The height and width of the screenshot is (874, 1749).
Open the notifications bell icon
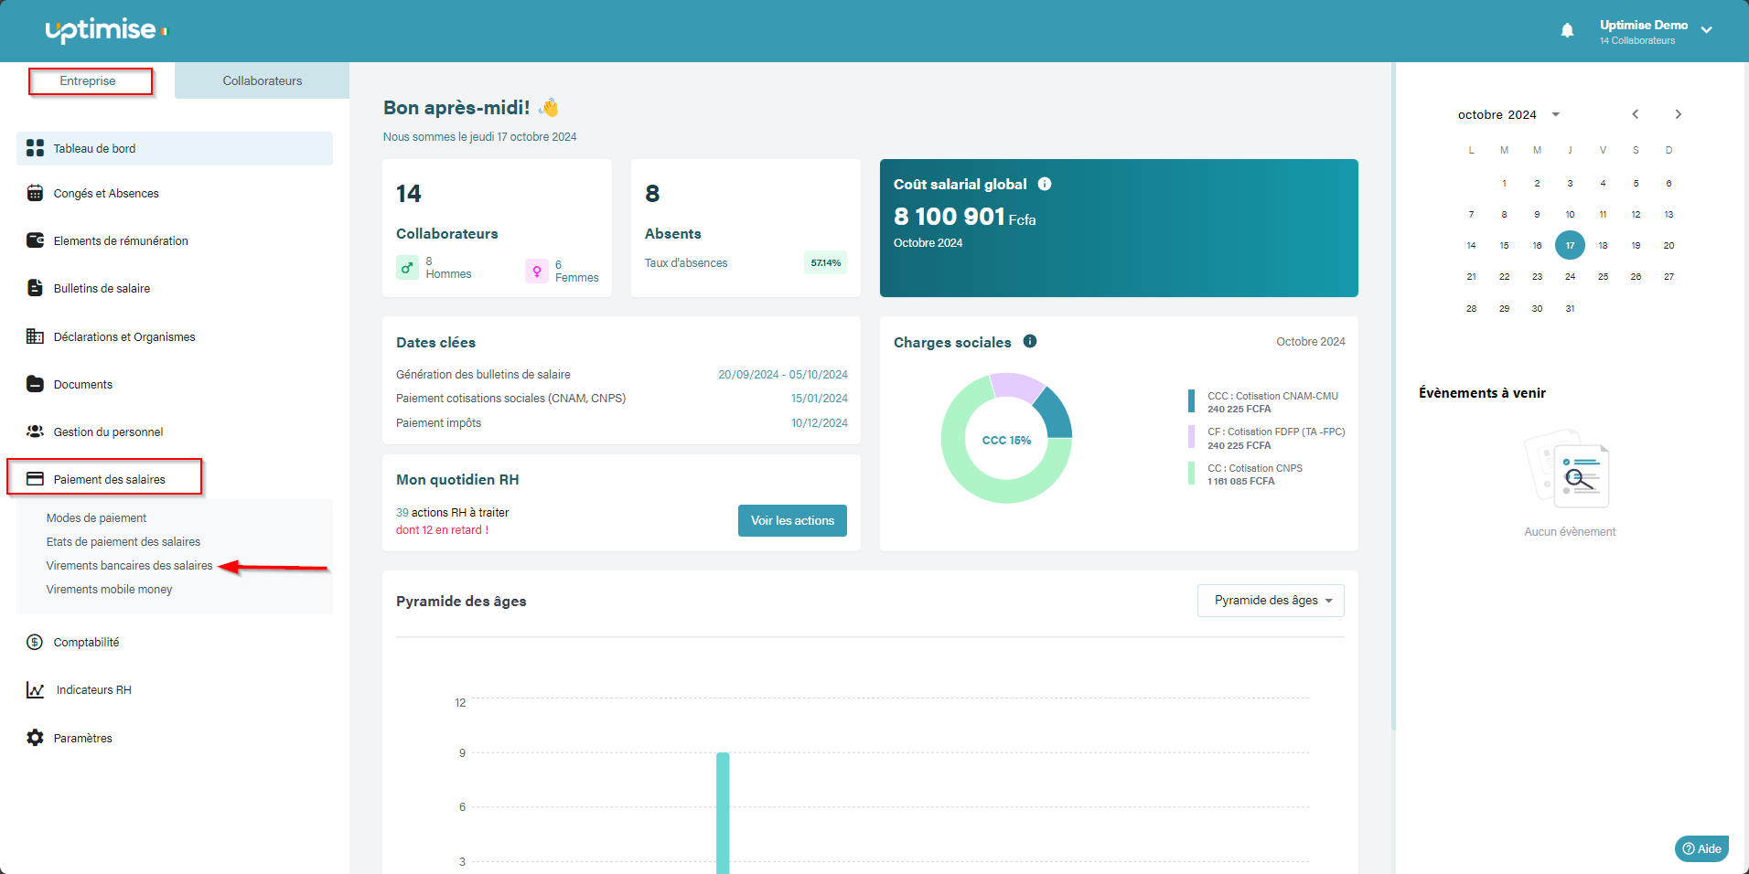1567,30
